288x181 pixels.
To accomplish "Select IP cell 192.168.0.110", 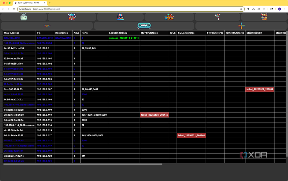I will (45, 115).
